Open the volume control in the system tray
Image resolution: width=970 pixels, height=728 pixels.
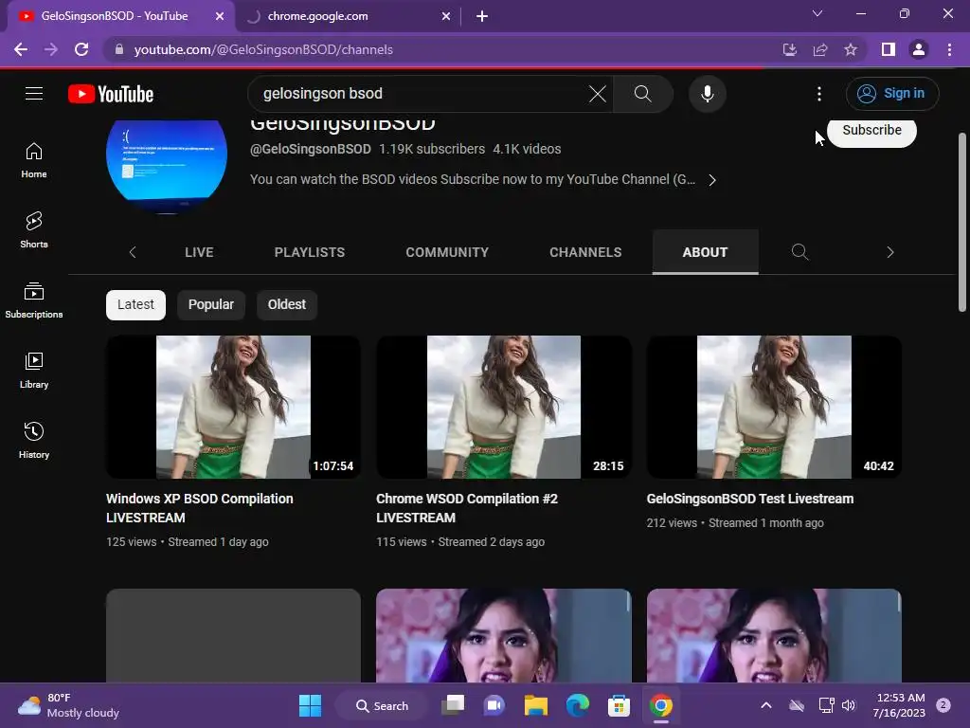pyautogui.click(x=849, y=705)
